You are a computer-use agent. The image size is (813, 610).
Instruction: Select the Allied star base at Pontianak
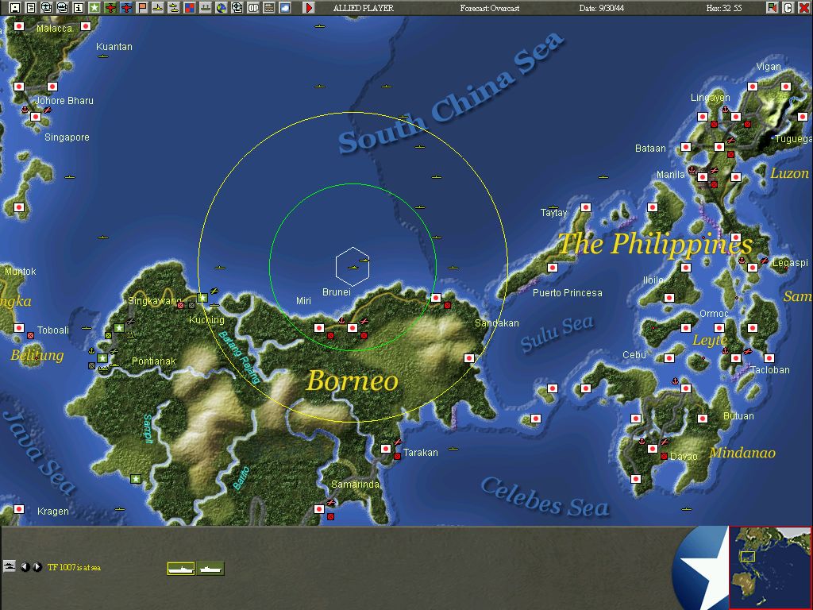point(102,358)
